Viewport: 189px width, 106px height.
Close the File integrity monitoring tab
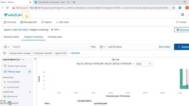(x=68, y=2)
